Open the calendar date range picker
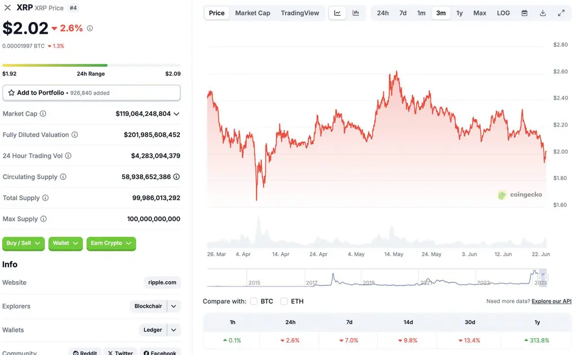This screenshot has width=577, height=355. 524,12
